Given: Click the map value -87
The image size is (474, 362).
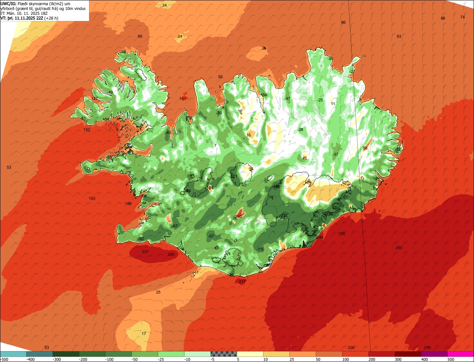Looking at the screenshot, I should pyautogui.click(x=211, y=236).
